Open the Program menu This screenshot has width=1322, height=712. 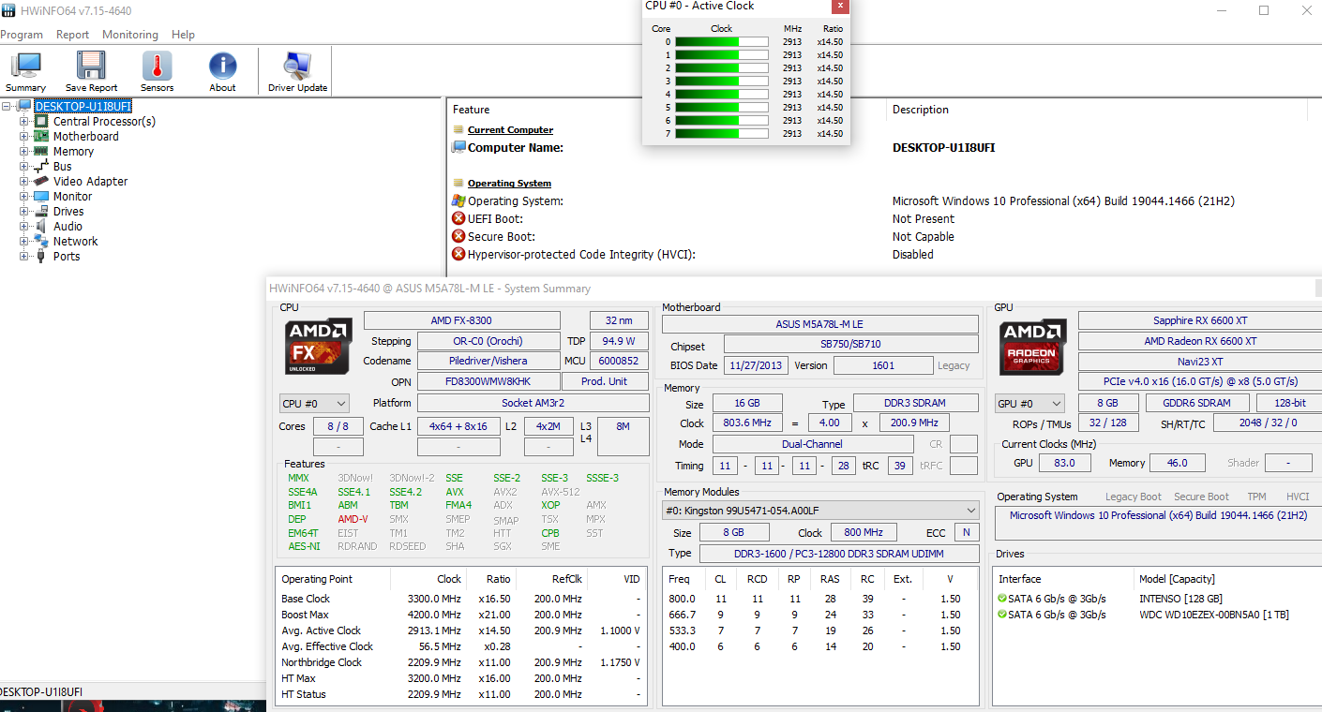click(x=21, y=35)
